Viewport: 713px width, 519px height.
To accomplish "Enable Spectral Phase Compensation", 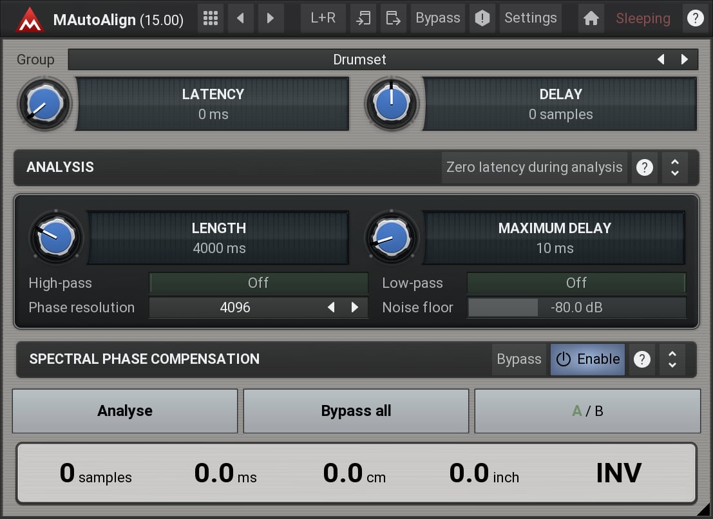I will pos(587,359).
